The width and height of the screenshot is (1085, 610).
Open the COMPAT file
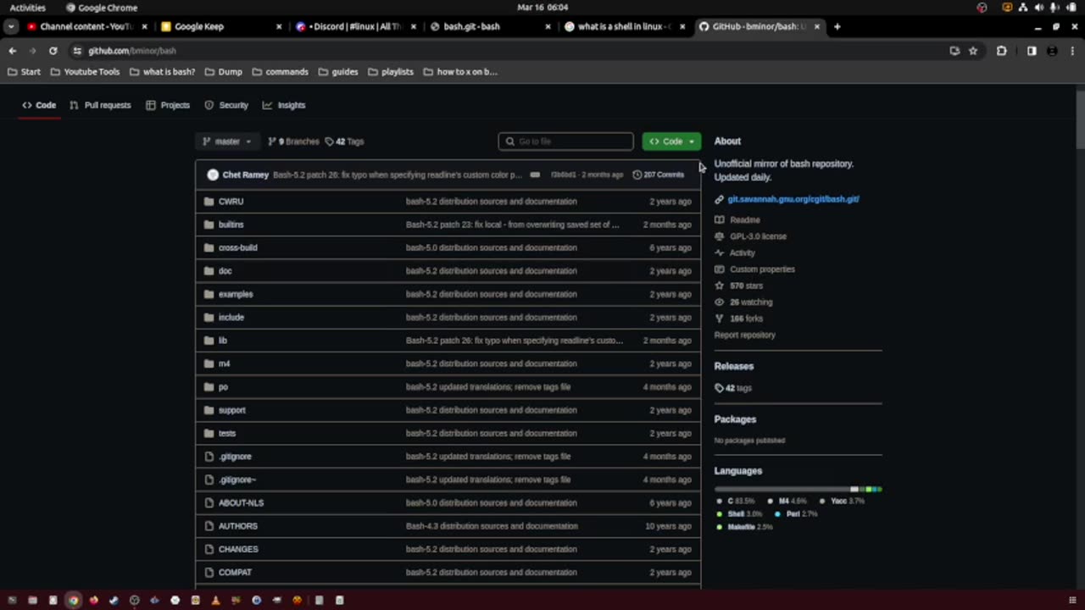[x=235, y=573]
